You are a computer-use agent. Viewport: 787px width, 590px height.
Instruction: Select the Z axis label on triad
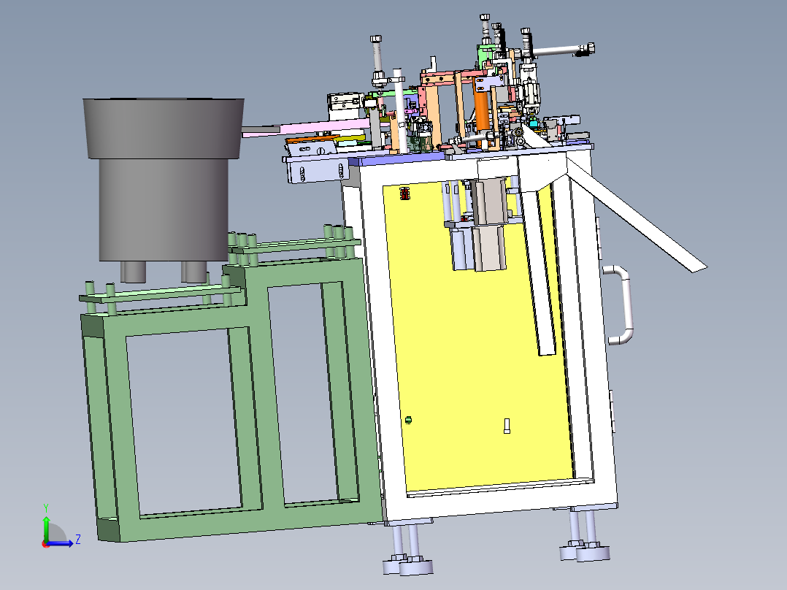pos(78,540)
